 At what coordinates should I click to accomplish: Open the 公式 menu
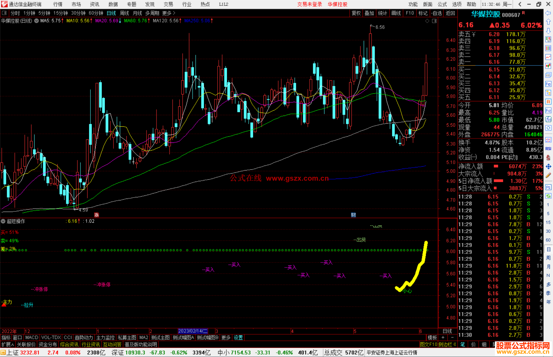click(x=442, y=4)
